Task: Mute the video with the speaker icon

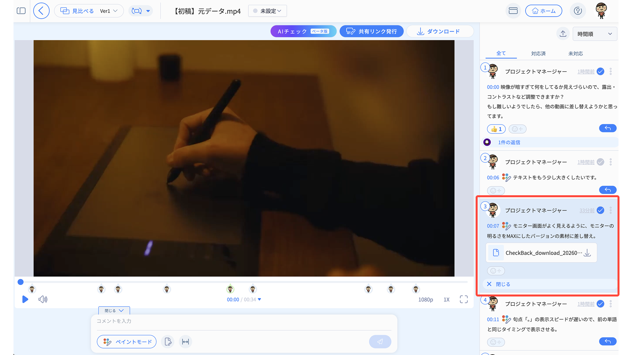Action: coord(43,299)
